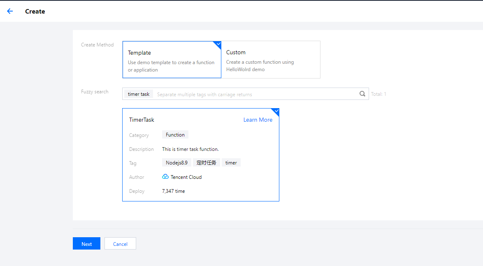The width and height of the screenshot is (483, 266).
Task: Click the Function category badge
Action: click(x=175, y=135)
